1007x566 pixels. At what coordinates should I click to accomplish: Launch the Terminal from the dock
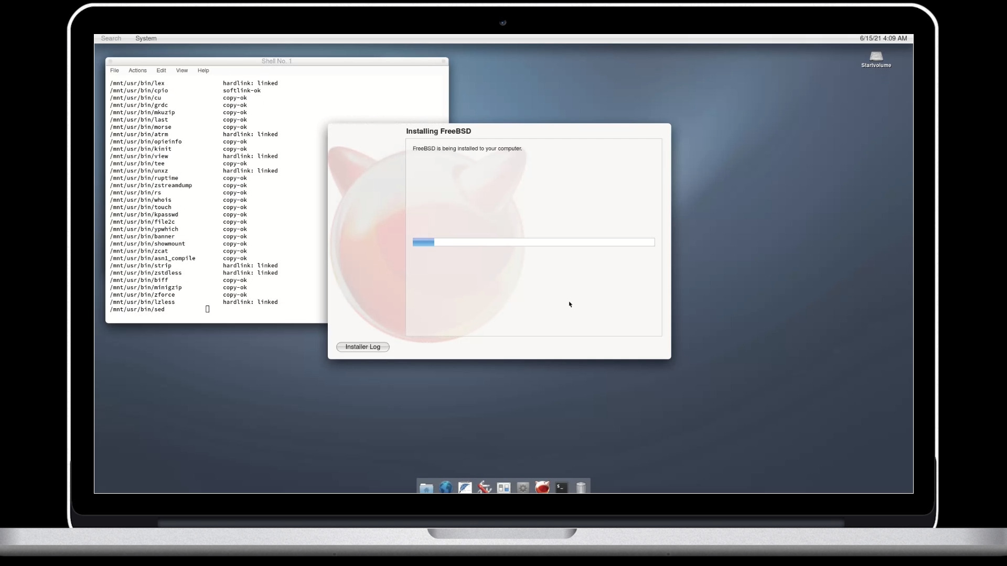pos(561,486)
